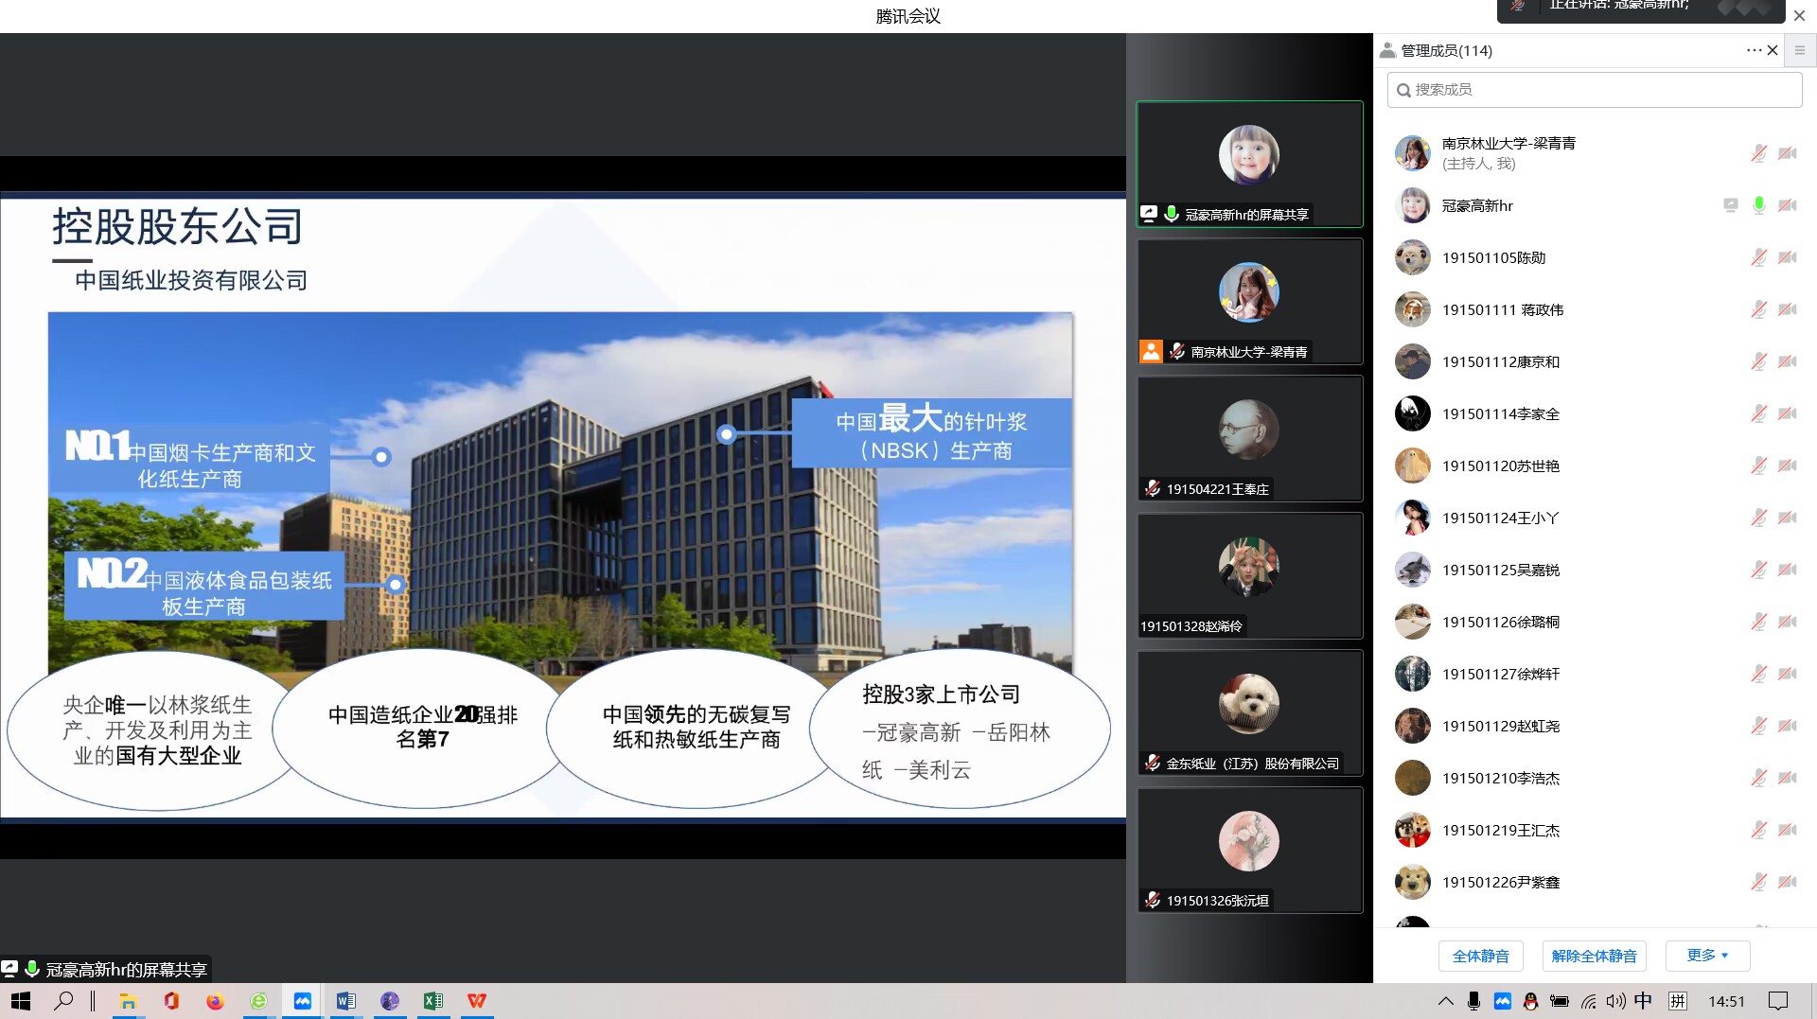Viewport: 1817px width, 1019px height.
Task: Open volume control in system tray
Action: click(1616, 1001)
